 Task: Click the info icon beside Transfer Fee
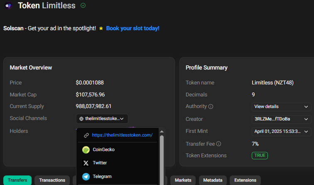(218, 144)
